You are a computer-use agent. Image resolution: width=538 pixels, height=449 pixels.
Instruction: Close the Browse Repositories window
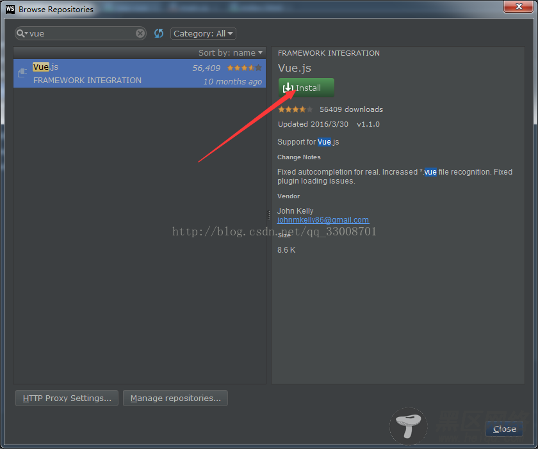[519, 6]
